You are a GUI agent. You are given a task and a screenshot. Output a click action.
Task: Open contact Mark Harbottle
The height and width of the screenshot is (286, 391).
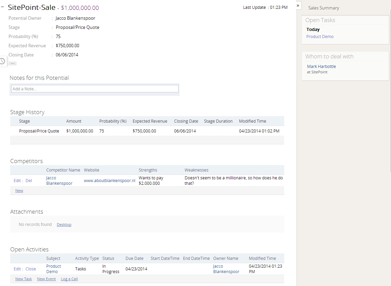click(x=321, y=67)
